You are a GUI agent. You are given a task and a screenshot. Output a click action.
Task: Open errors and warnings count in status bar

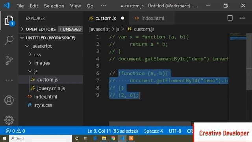(15, 131)
